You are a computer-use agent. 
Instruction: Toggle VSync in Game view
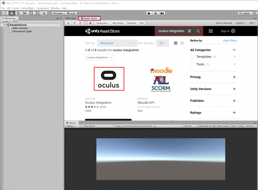233,126
